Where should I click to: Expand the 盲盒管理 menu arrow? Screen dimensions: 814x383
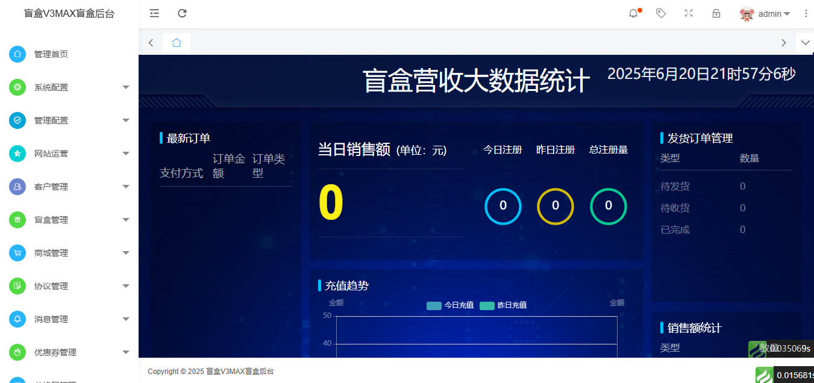point(126,220)
